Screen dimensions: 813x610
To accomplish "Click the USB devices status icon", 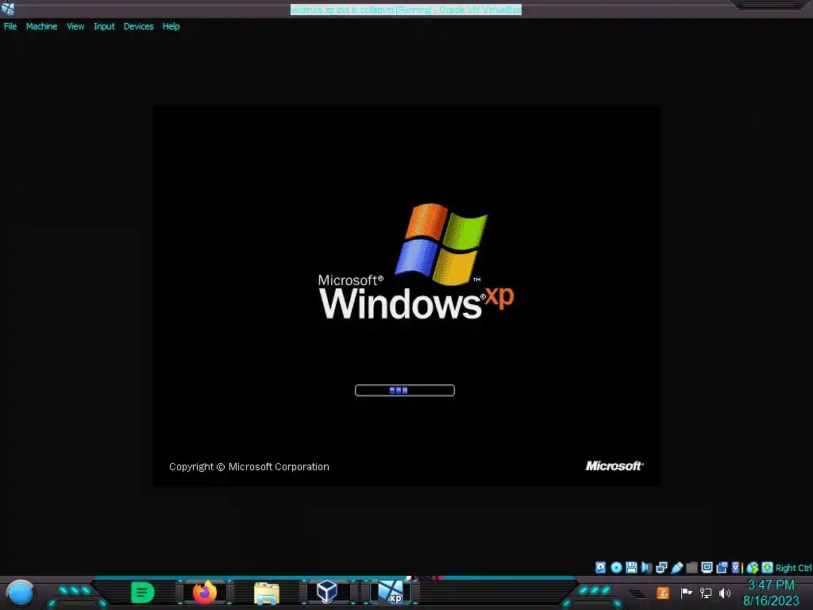I will pyautogui.click(x=676, y=567).
